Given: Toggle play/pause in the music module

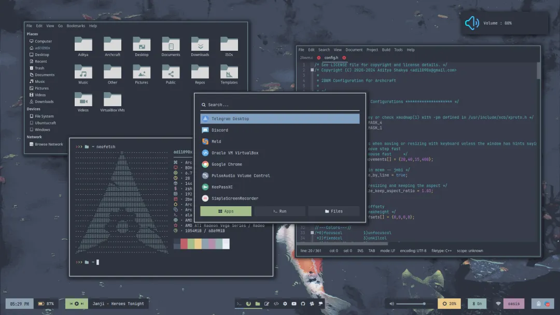Looking at the screenshot, I should pos(76,304).
